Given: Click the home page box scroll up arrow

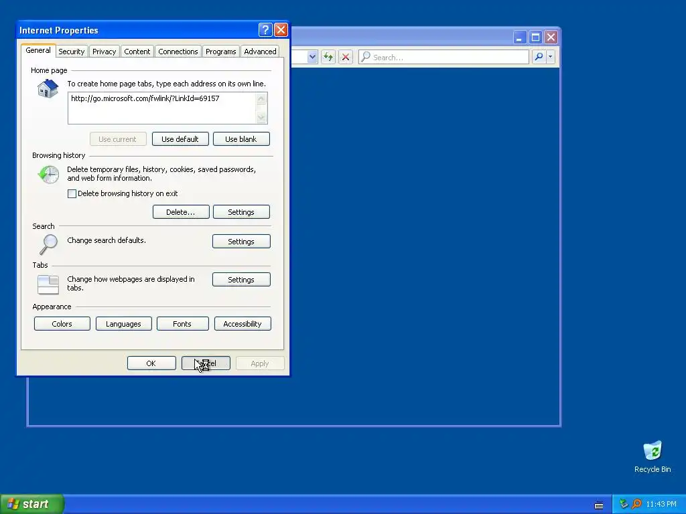Looking at the screenshot, I should pyautogui.click(x=261, y=99).
